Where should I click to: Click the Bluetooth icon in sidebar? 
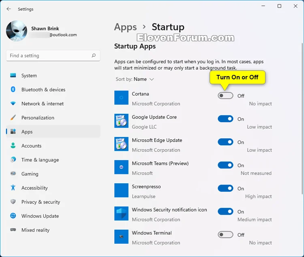(13, 89)
